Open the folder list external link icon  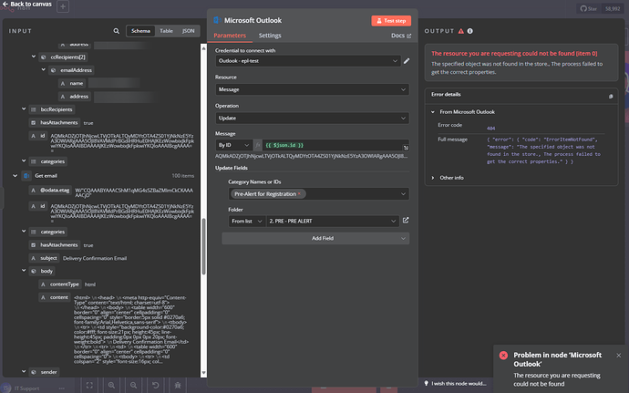(x=406, y=221)
